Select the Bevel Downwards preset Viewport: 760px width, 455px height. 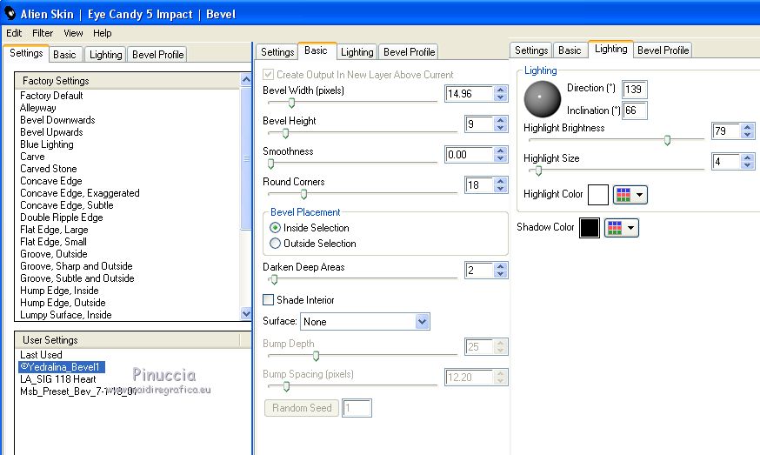[x=57, y=120]
